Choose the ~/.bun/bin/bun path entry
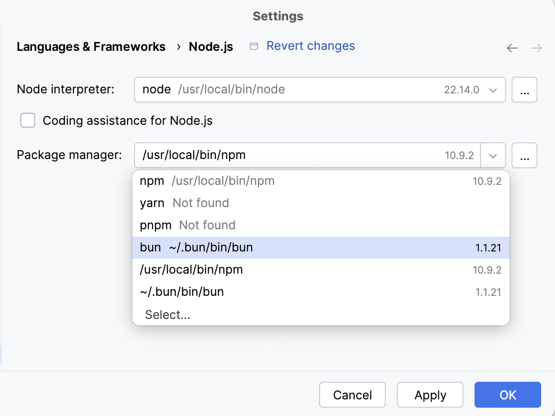 pyautogui.click(x=182, y=292)
